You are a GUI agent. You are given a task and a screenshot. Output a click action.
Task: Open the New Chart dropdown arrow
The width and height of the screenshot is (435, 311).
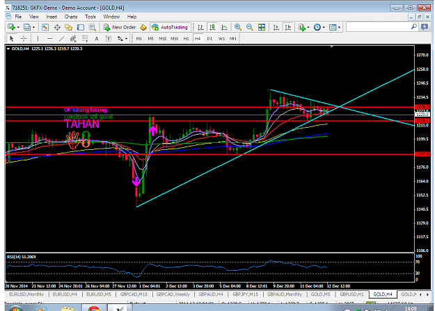pyautogui.click(x=18, y=27)
